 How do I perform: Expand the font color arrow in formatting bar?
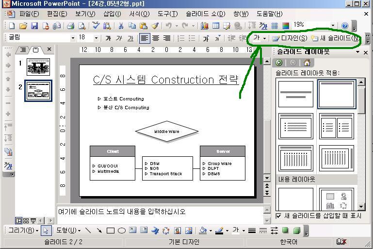[264, 38]
